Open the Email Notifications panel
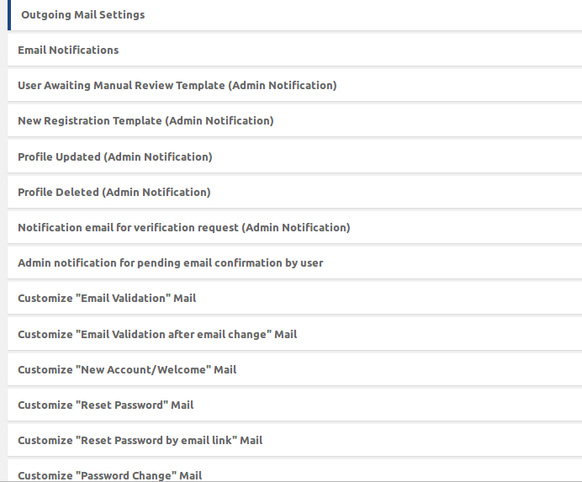Screen dimensions: 582x482 pyautogui.click(x=68, y=50)
